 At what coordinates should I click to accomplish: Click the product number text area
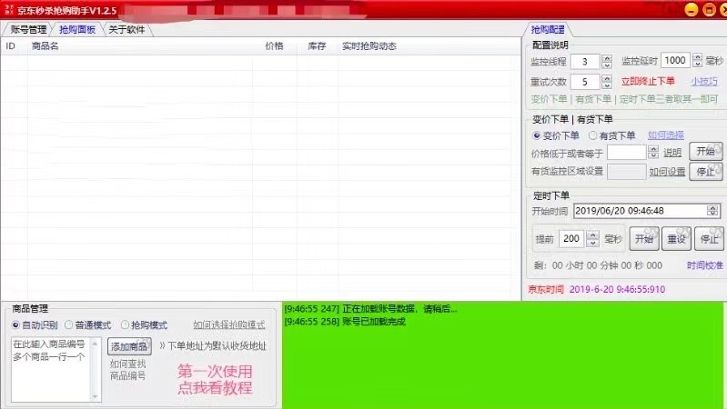point(51,370)
